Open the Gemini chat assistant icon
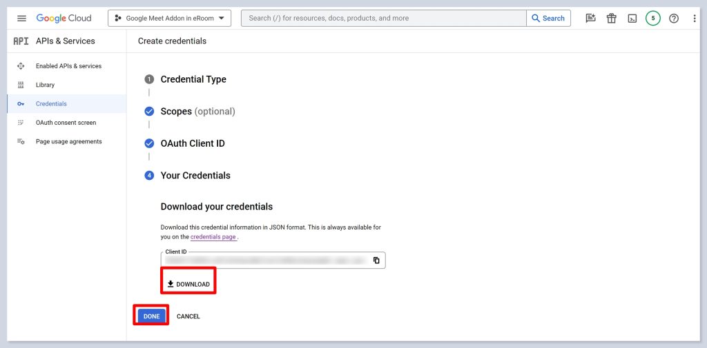 pos(590,19)
